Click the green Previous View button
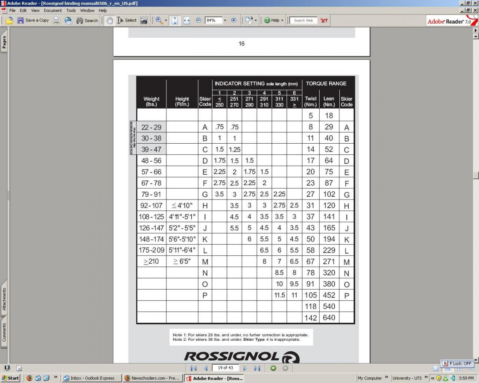 point(273,368)
